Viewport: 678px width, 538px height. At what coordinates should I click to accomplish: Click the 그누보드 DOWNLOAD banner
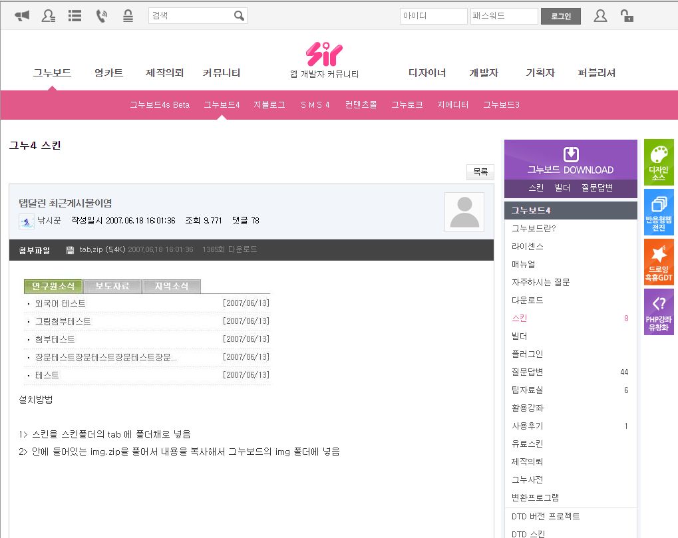pyautogui.click(x=570, y=160)
